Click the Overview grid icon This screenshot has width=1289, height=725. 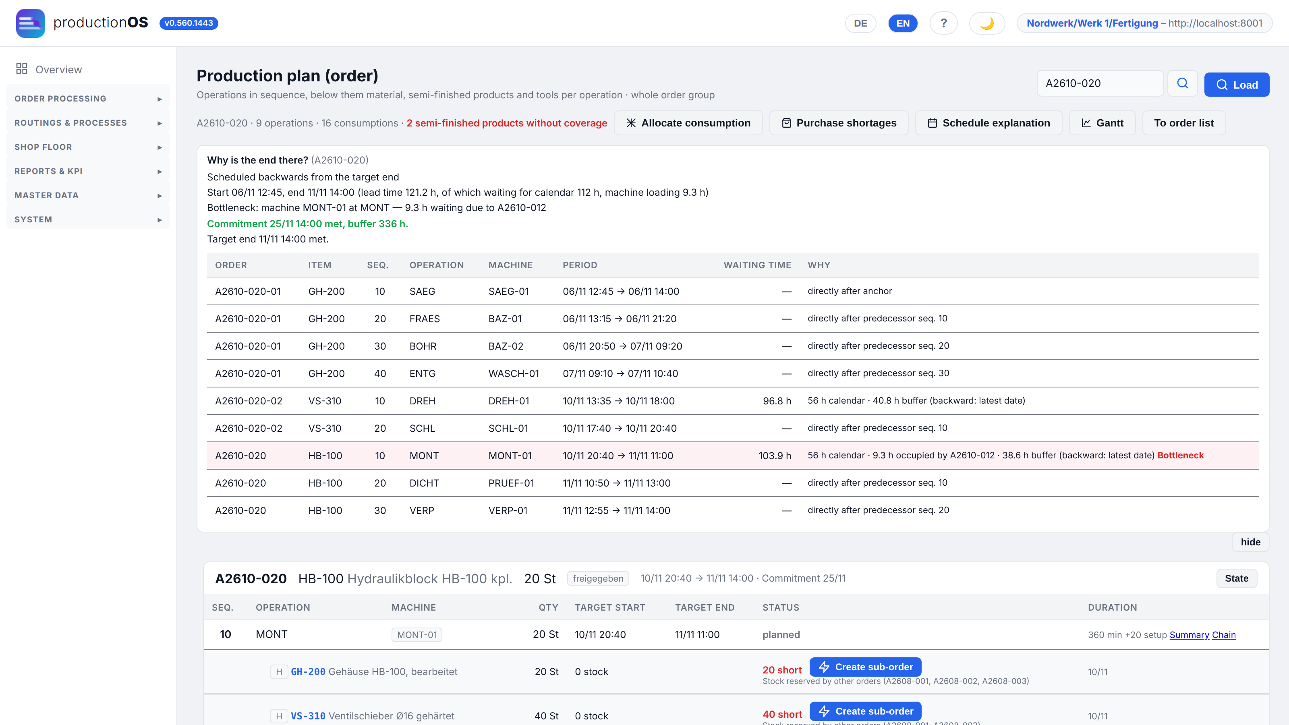pos(21,69)
